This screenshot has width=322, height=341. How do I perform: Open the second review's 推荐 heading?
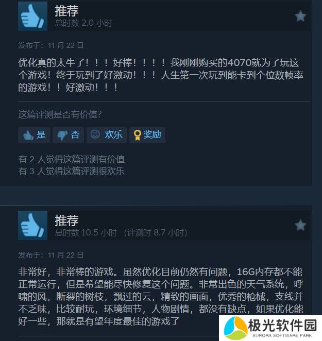[x=66, y=220]
